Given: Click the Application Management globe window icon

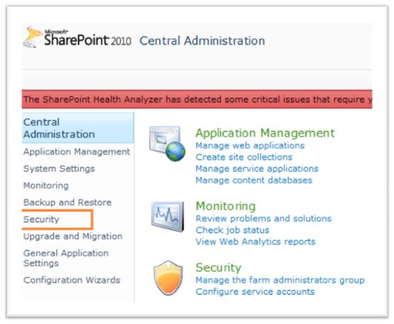Looking at the screenshot, I should click(167, 144).
